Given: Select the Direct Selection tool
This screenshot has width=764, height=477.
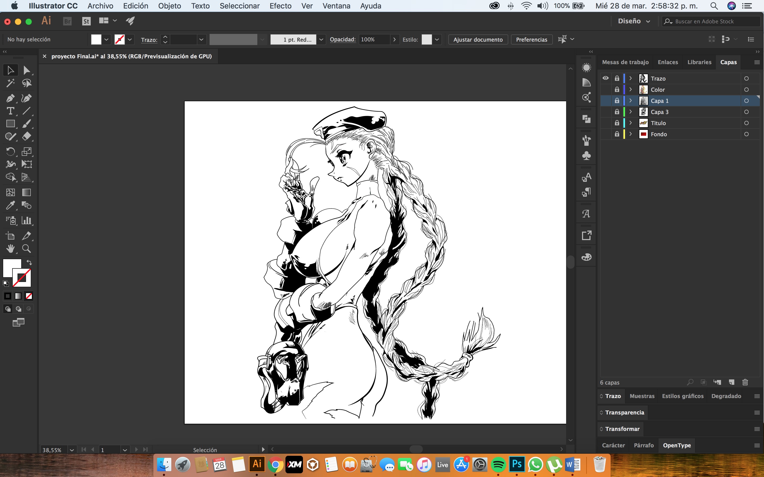Looking at the screenshot, I should [27, 70].
